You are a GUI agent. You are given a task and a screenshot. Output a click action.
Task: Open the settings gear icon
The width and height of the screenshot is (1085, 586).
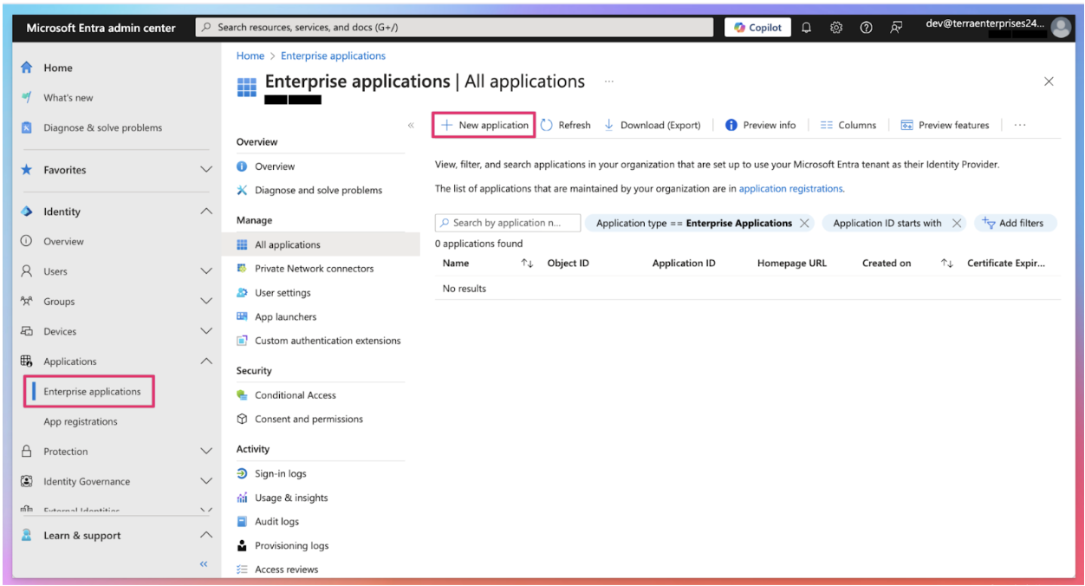pos(836,28)
